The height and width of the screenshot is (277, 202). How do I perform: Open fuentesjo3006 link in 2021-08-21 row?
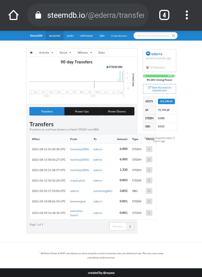(x=80, y=149)
